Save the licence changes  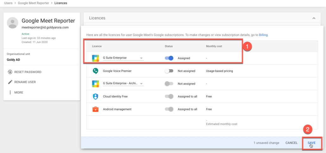point(312,143)
